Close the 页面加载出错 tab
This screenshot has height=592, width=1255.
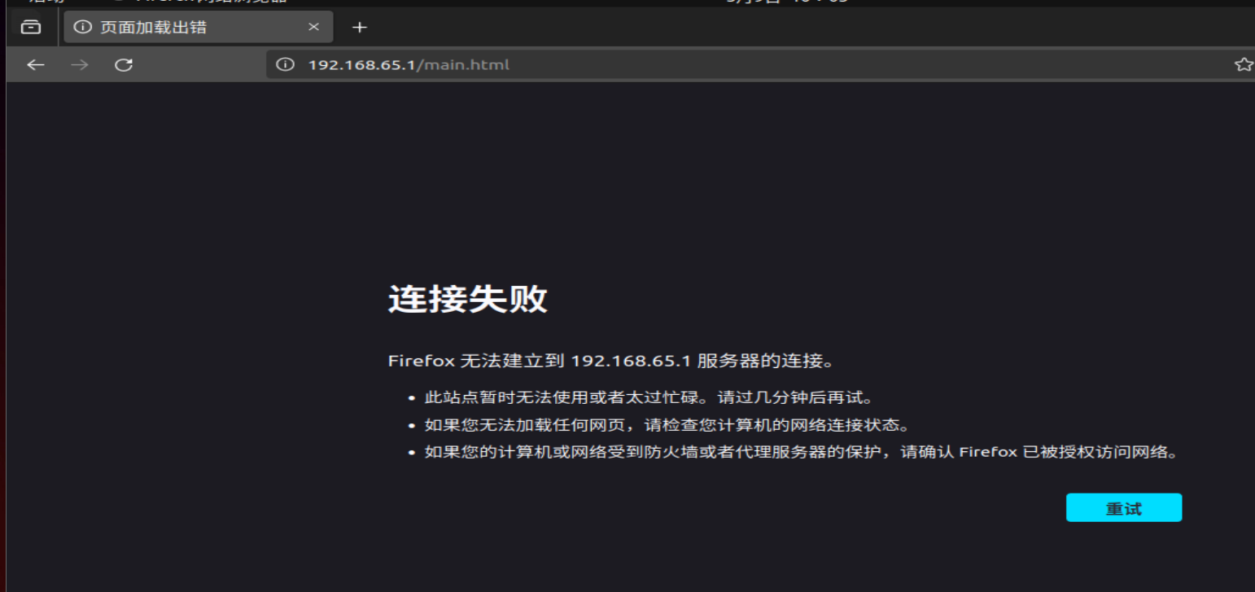tap(313, 27)
